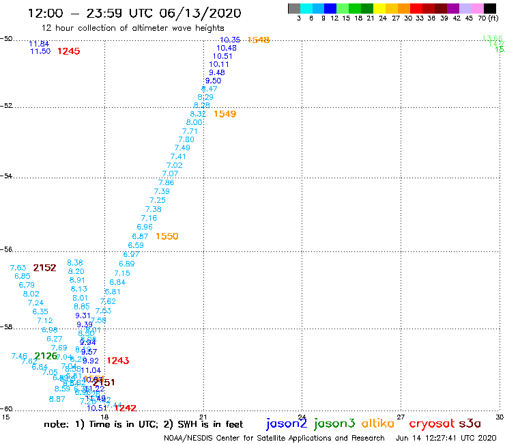This screenshot has height=444, width=505.
Task: Click the latitude axis label -58
Action: 6,327
